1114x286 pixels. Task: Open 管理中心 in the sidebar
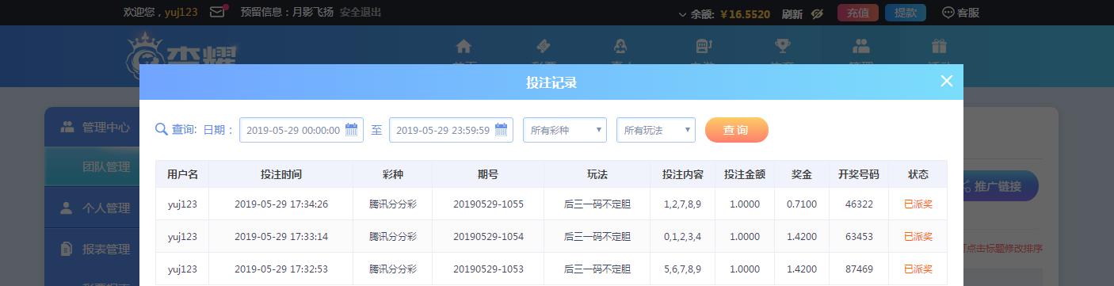[x=93, y=127]
